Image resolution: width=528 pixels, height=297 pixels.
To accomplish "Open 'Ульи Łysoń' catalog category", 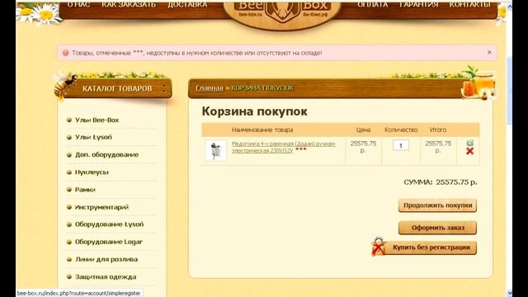I will point(93,137).
